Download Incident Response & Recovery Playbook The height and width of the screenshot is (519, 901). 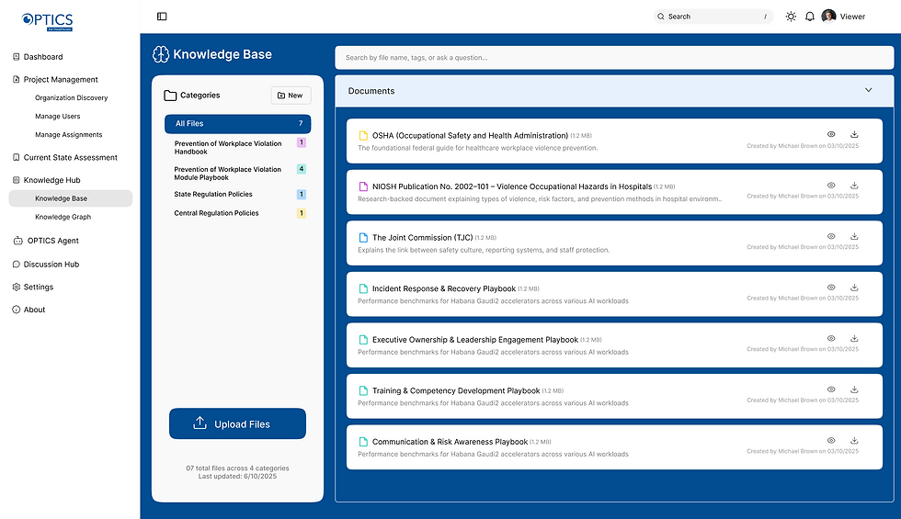click(x=854, y=288)
